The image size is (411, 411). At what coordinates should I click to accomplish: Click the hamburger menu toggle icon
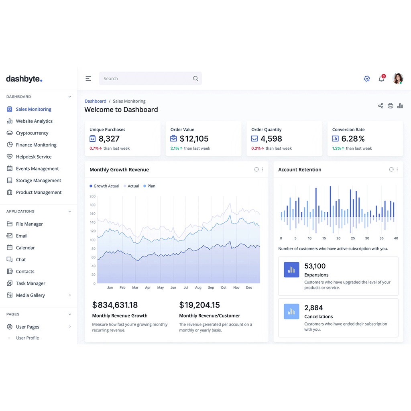(x=88, y=78)
